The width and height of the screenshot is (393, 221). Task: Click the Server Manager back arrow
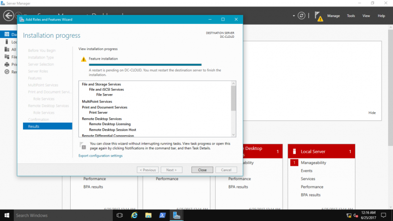8,16
